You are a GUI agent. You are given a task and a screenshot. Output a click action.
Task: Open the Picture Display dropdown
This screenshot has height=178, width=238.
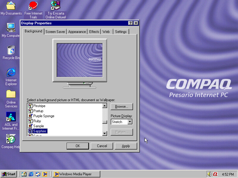(130, 122)
